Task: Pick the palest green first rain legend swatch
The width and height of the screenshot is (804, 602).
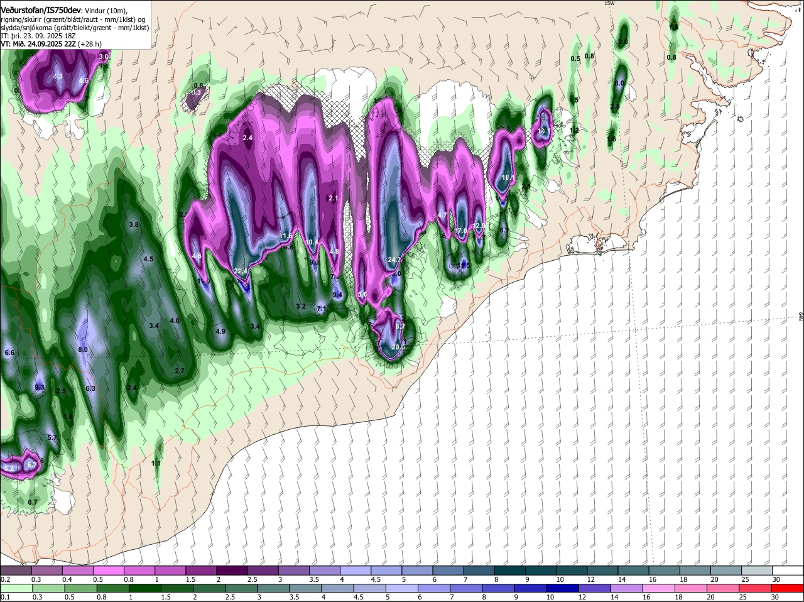Action: 16,588
